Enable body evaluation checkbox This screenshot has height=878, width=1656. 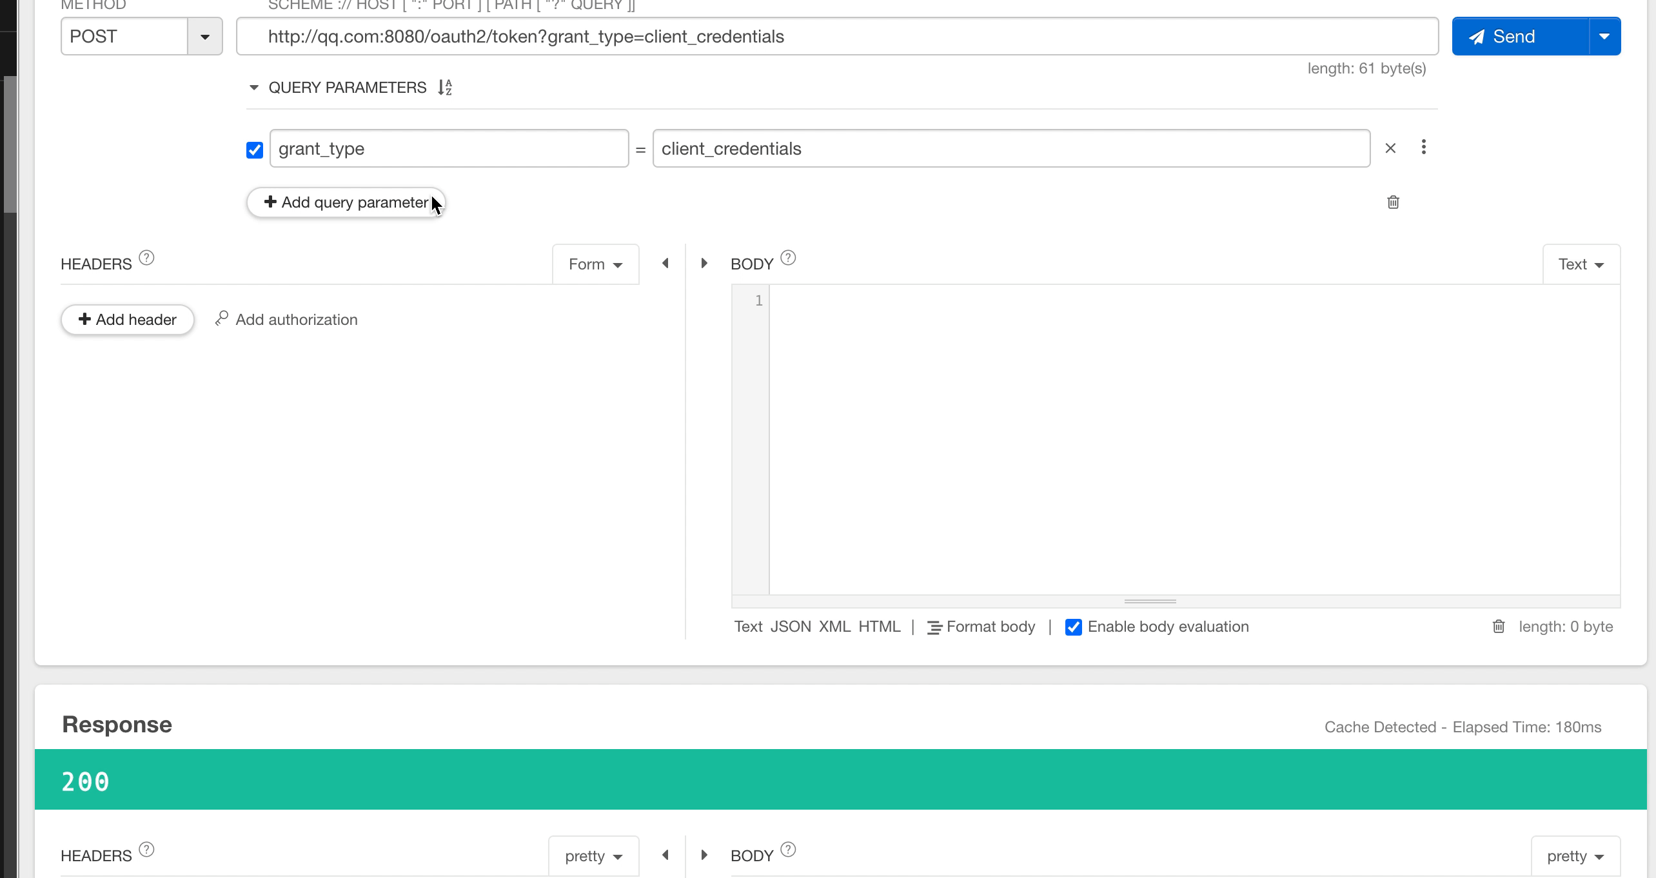coord(1073,626)
